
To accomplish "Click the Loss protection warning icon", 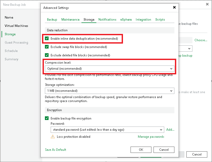I will (x=53, y=137).
